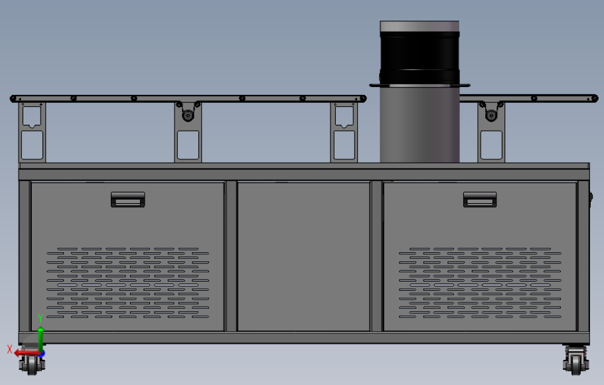Select the right door's recessed handle

click(480, 200)
